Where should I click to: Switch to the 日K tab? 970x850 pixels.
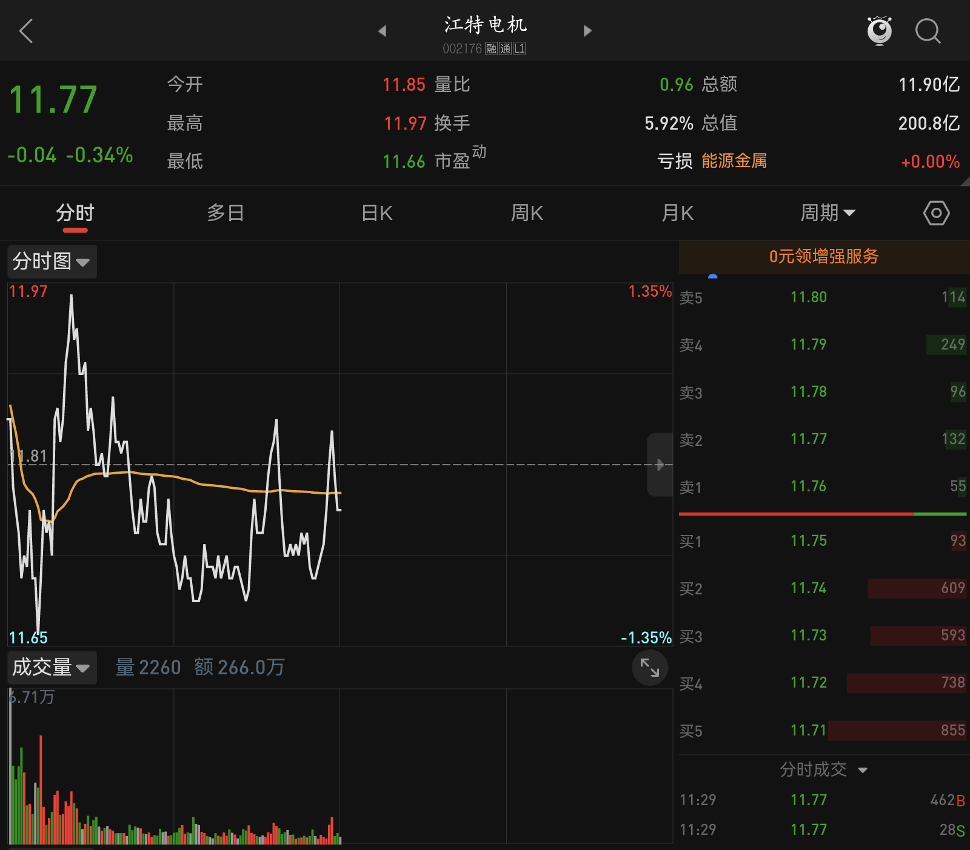(376, 213)
